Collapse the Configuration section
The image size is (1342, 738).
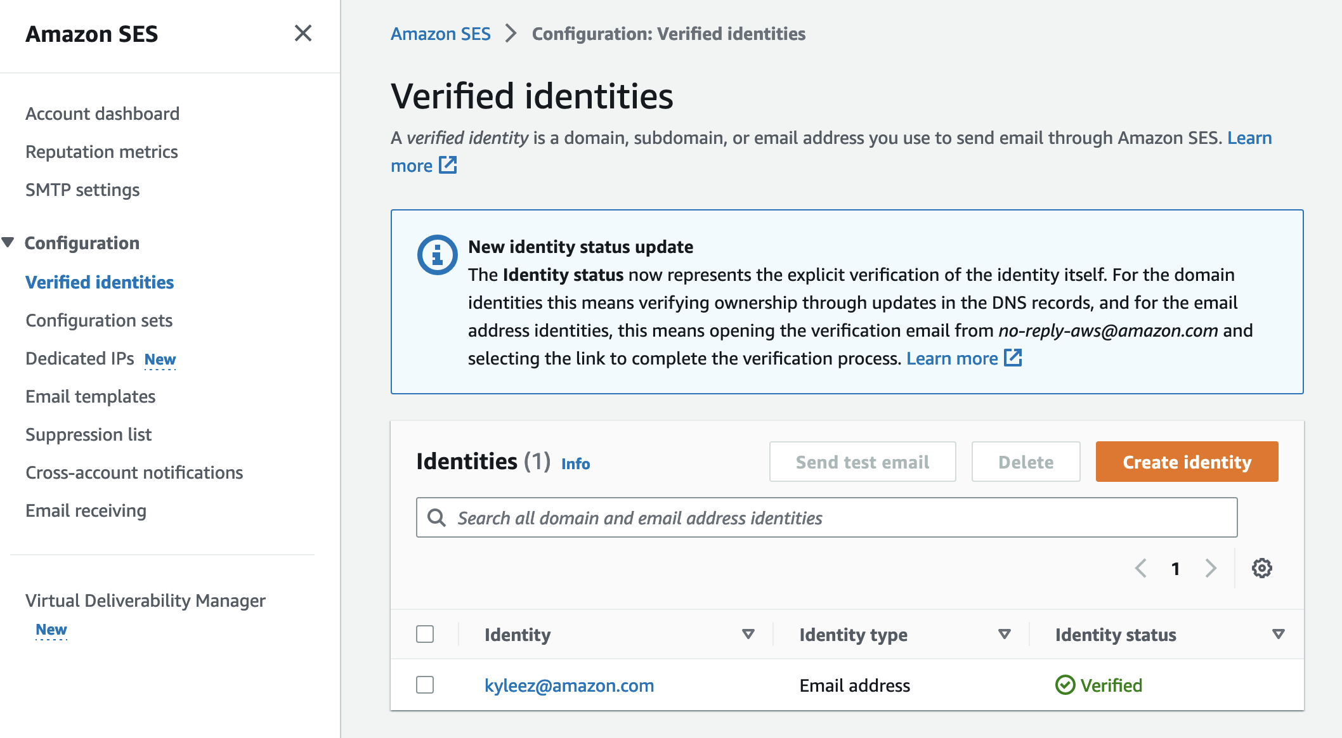point(8,243)
